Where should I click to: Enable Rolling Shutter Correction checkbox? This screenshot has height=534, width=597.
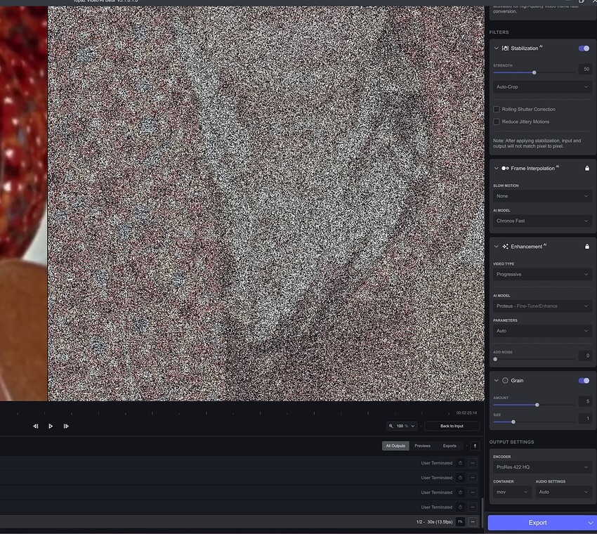(x=496, y=110)
